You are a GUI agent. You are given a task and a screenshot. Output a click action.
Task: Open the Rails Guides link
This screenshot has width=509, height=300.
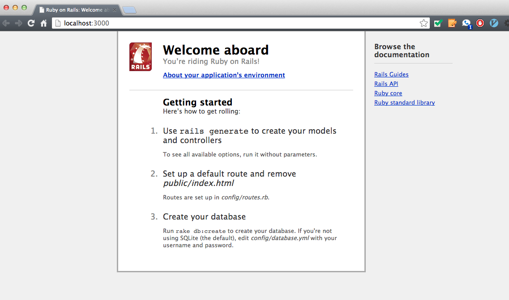click(x=391, y=74)
